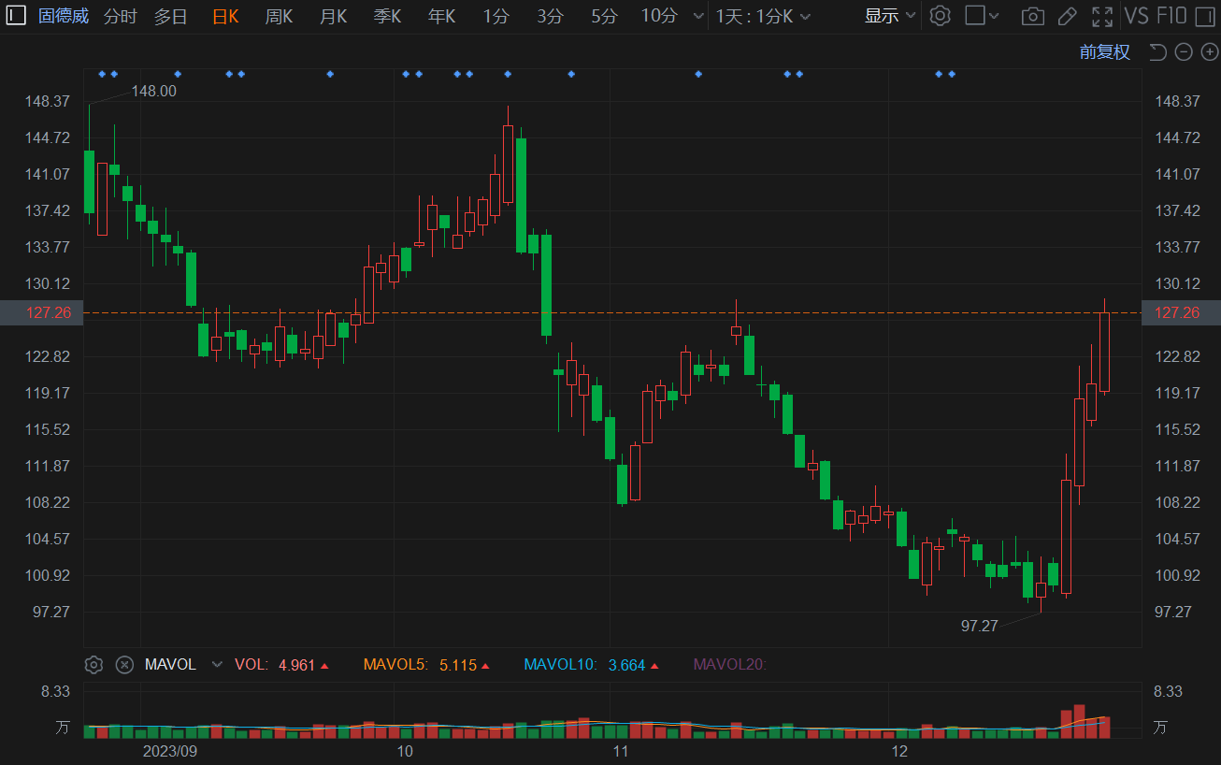Screen dimensions: 1221x765
Task: Click right axis price 111.87
Action: click(x=1178, y=466)
